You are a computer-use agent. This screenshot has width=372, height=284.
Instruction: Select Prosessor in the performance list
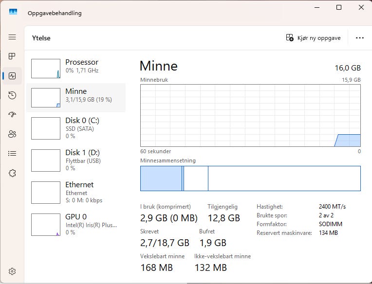coord(75,69)
